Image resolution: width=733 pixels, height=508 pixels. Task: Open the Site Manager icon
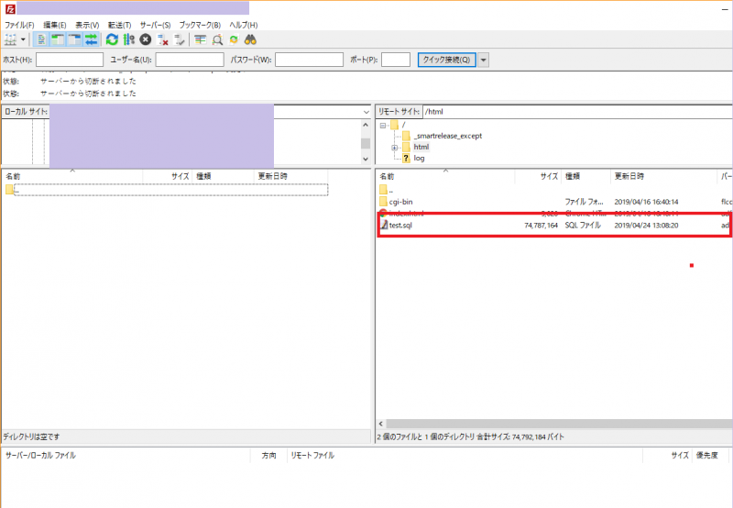[x=11, y=39]
